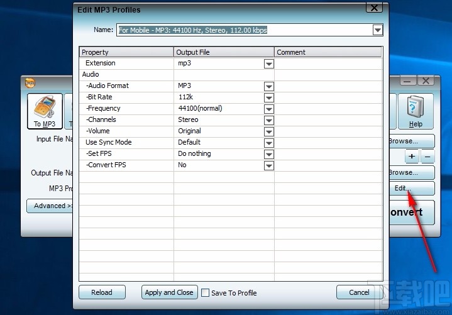This screenshot has height=315, width=452.
Task: Open the Audio Format dropdown arrow
Action: click(x=268, y=86)
